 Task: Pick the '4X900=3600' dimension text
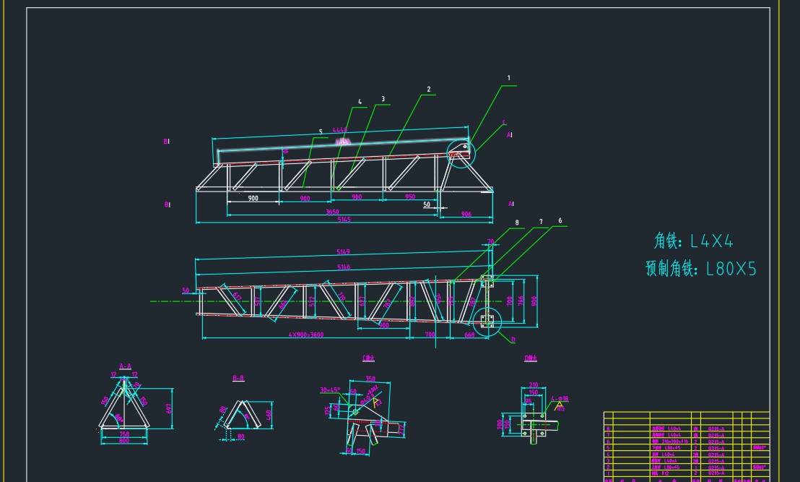pyautogui.click(x=306, y=335)
